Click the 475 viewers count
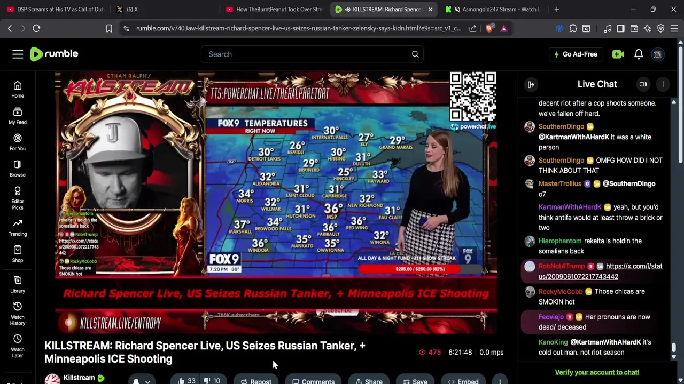This screenshot has width=684, height=384. tap(430, 353)
